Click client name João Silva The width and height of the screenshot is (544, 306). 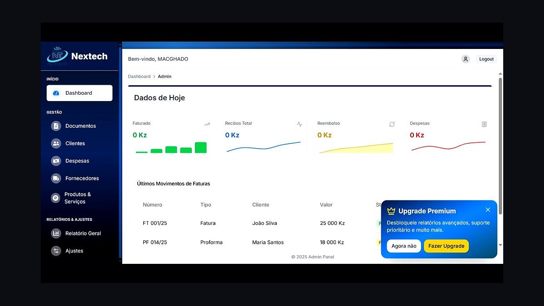click(265, 223)
